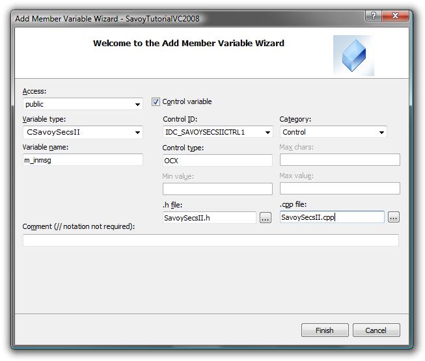Cancel the wizard dialog

click(x=376, y=330)
